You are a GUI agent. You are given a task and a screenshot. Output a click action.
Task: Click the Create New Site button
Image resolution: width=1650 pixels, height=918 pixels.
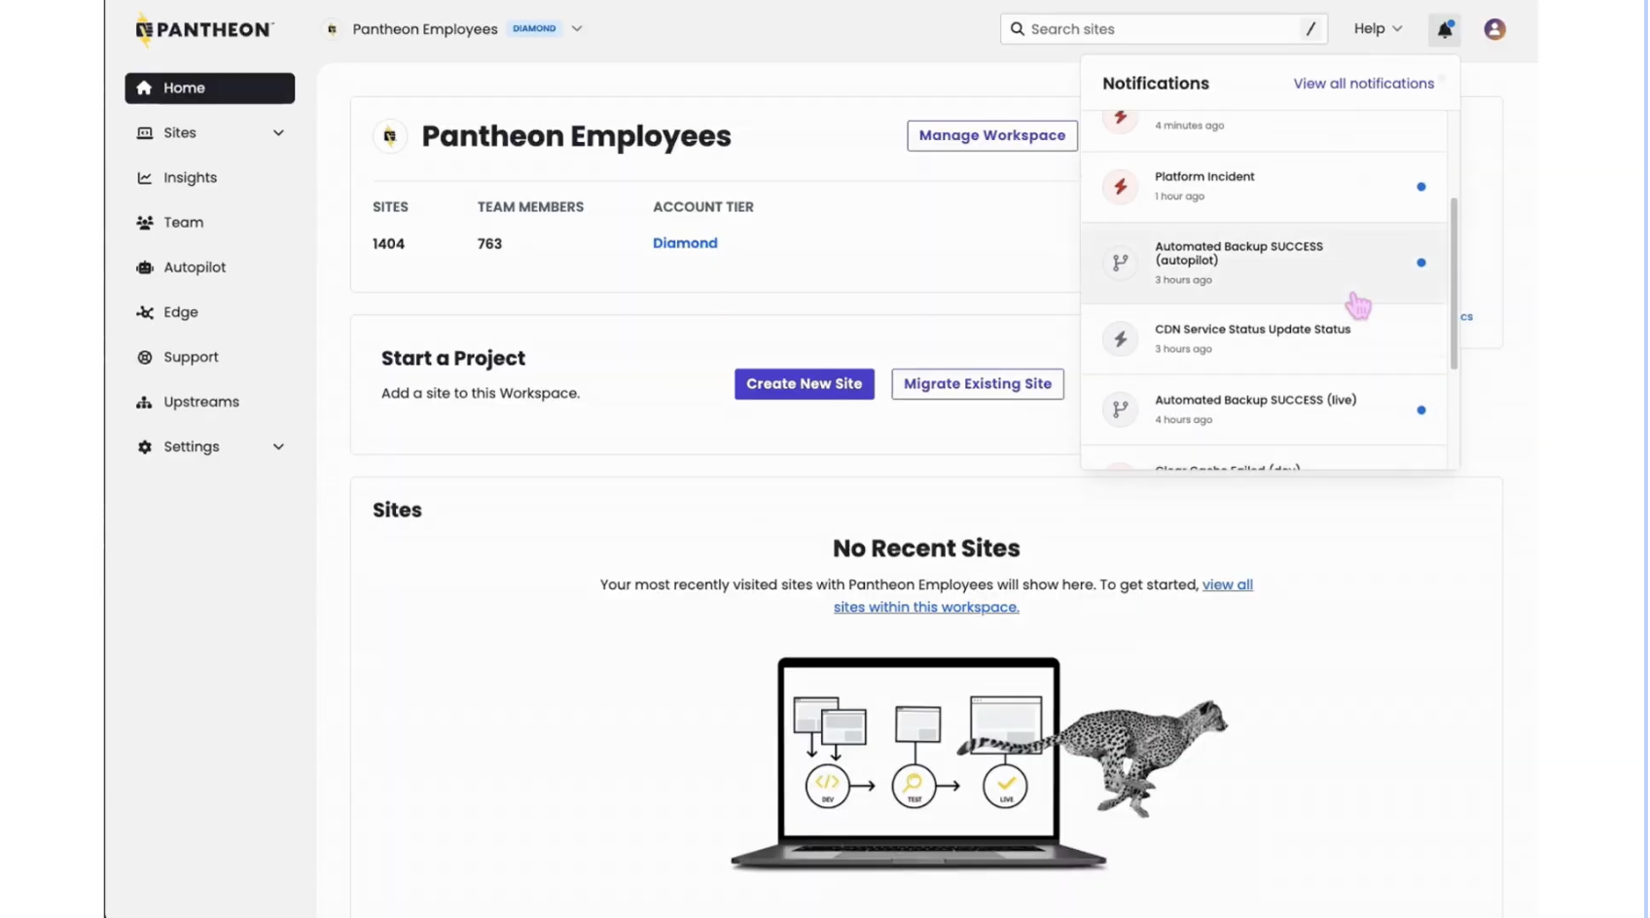point(804,384)
